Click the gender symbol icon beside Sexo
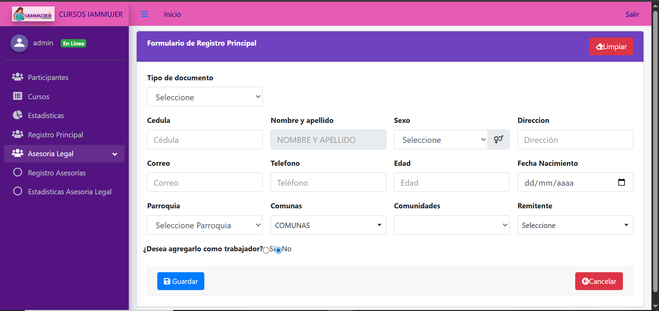This screenshot has width=659, height=311. point(498,139)
